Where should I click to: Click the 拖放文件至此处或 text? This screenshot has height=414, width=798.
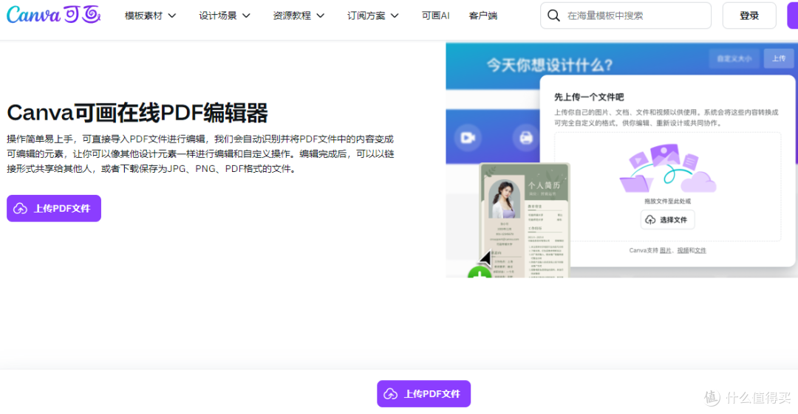click(667, 201)
